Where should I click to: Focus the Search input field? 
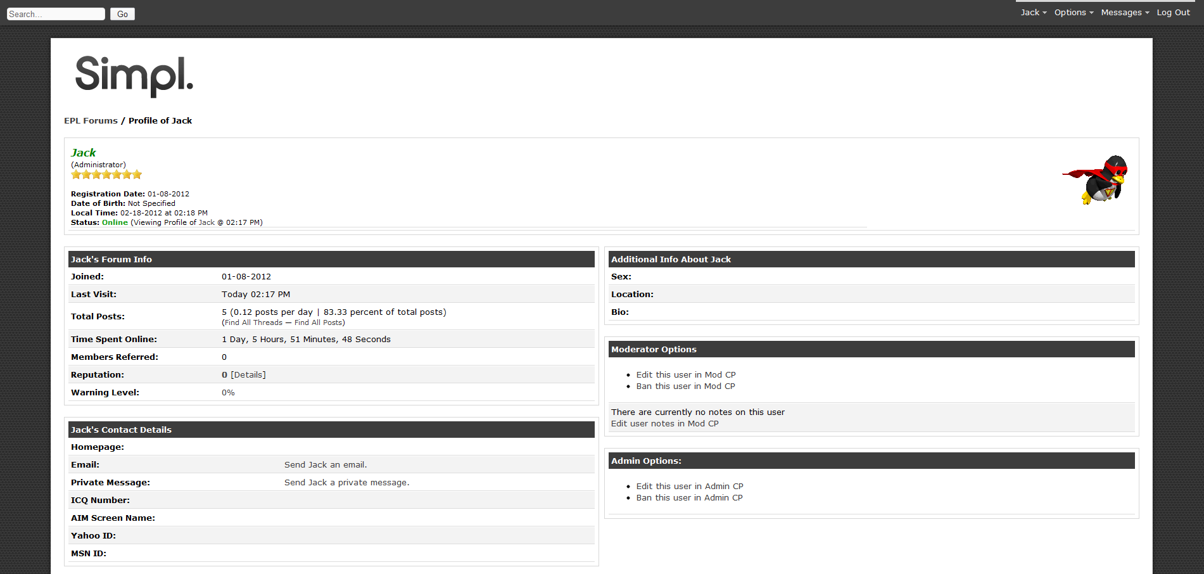pyautogui.click(x=56, y=14)
